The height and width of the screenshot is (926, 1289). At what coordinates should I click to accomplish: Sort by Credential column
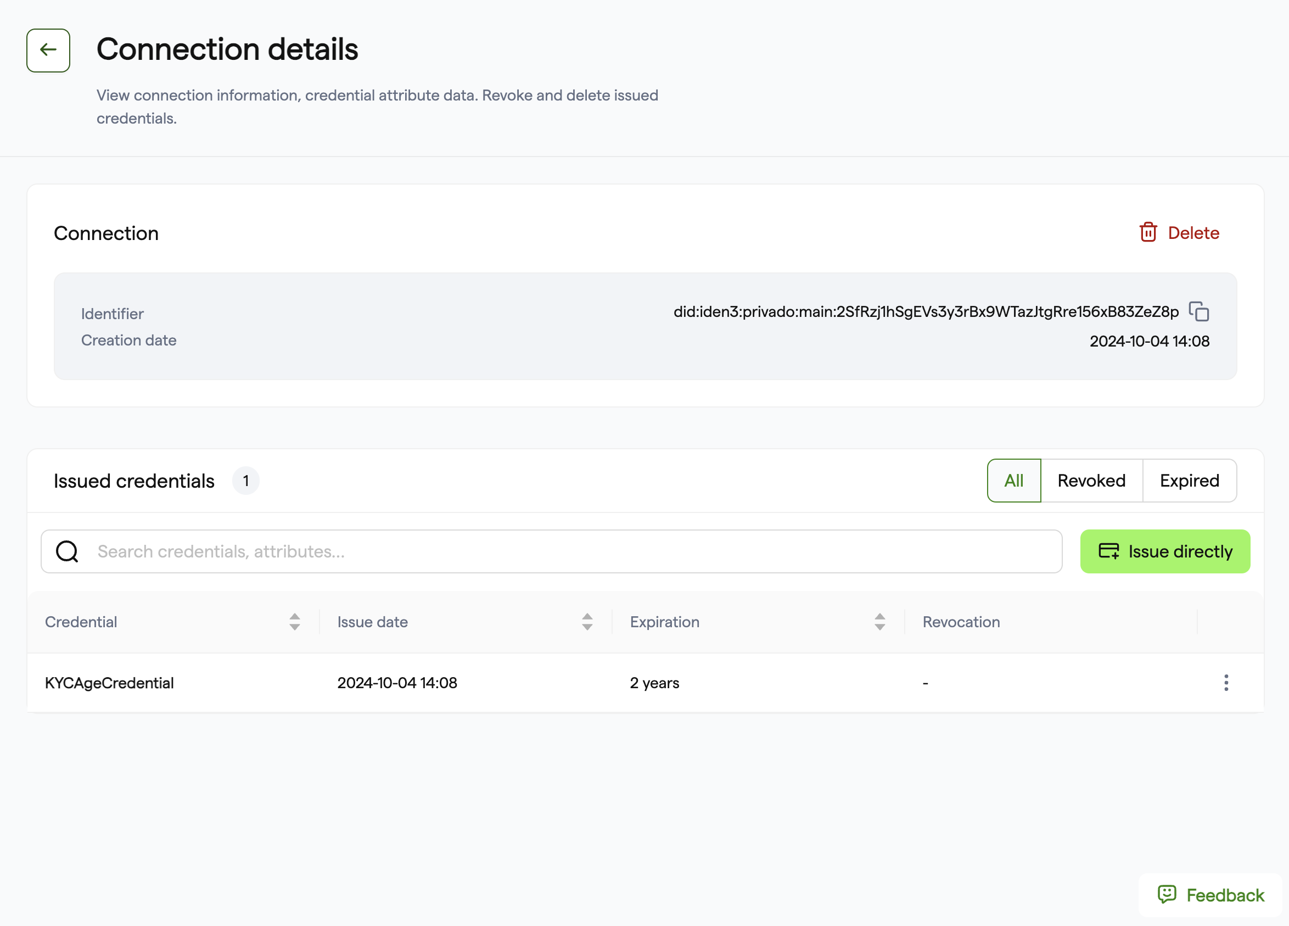[x=294, y=622]
